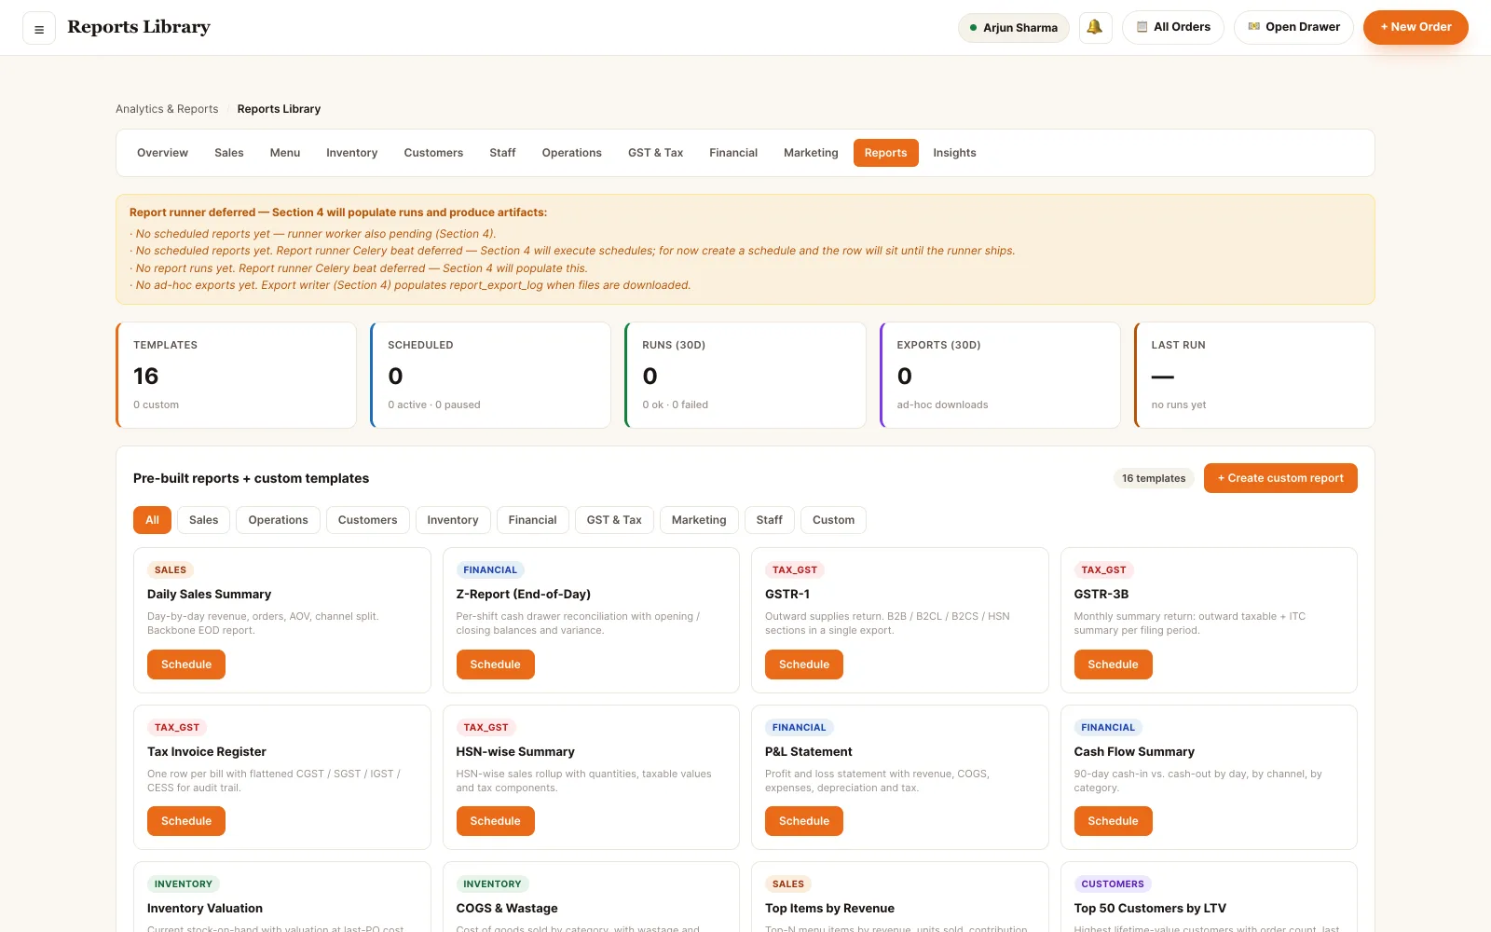Filter templates by Marketing chip

tap(699, 520)
